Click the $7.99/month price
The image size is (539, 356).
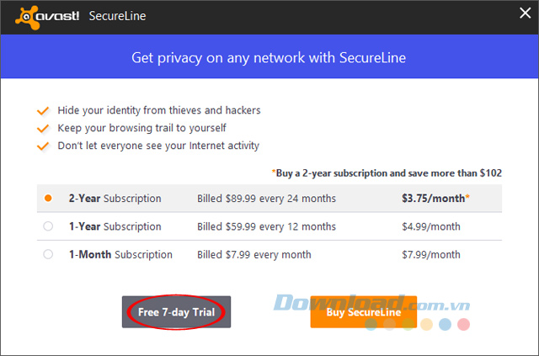[431, 254]
